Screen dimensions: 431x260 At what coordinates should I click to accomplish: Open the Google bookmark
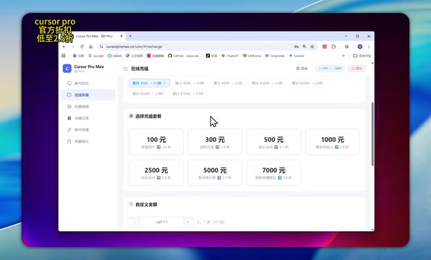tap(96, 56)
